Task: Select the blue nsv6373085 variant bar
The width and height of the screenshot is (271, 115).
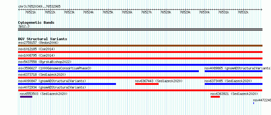Action: click(234, 84)
